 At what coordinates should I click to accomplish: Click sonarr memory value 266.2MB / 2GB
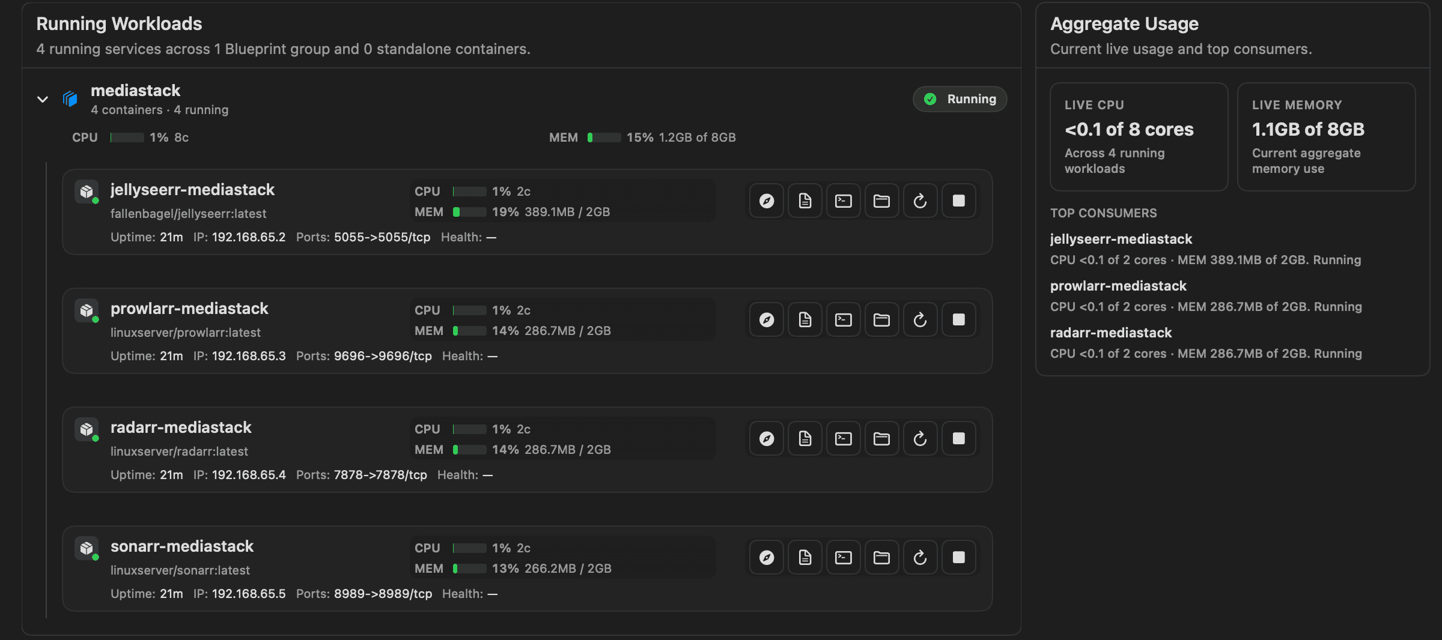coord(568,569)
